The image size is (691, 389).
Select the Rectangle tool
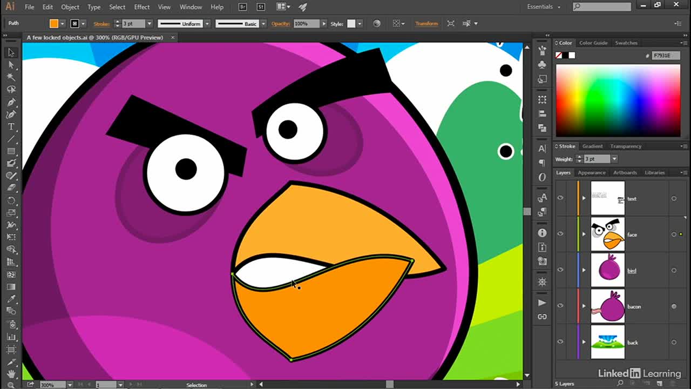point(11,152)
